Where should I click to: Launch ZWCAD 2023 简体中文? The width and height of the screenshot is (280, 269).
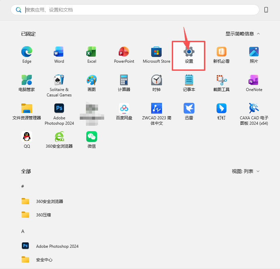[157, 114]
